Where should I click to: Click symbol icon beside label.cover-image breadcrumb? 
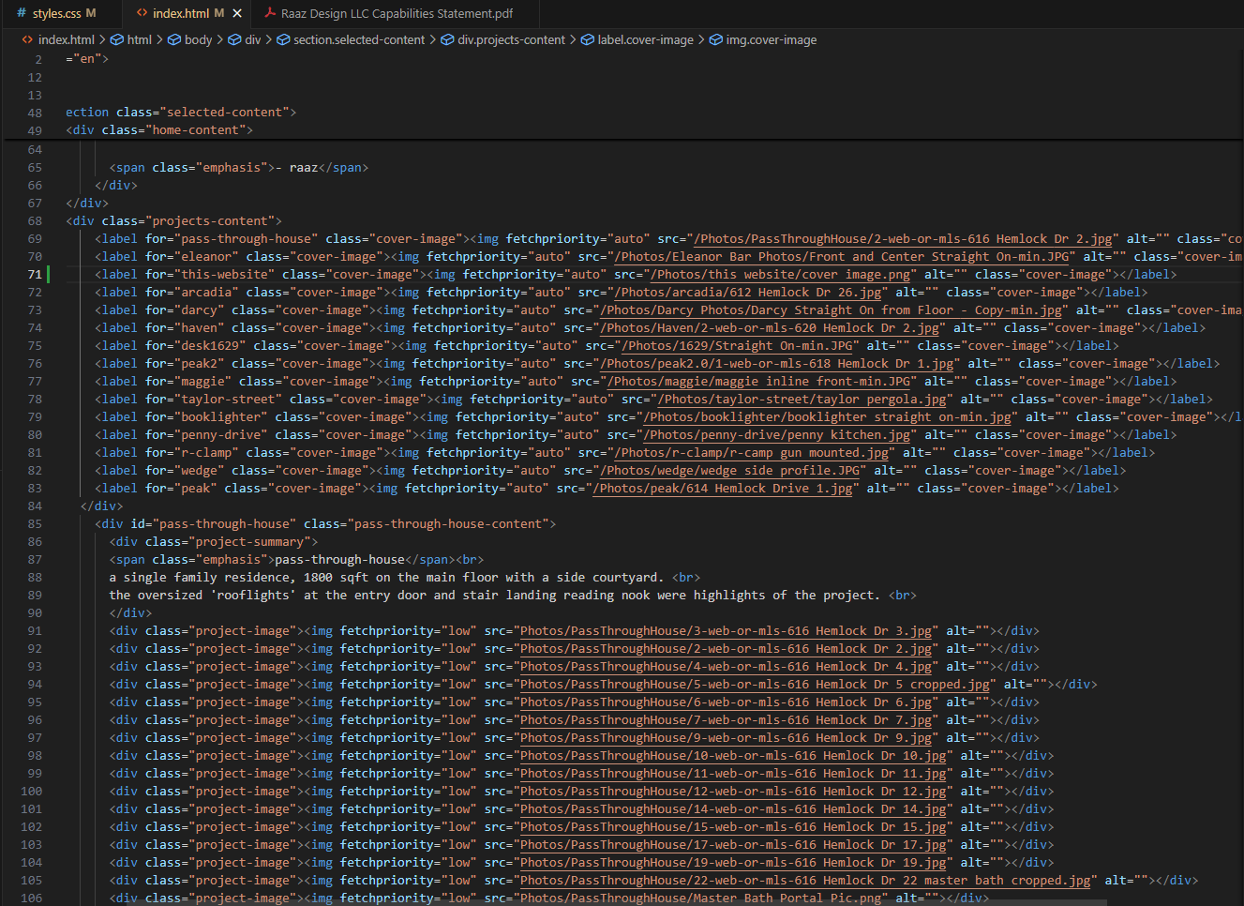pyautogui.click(x=587, y=39)
